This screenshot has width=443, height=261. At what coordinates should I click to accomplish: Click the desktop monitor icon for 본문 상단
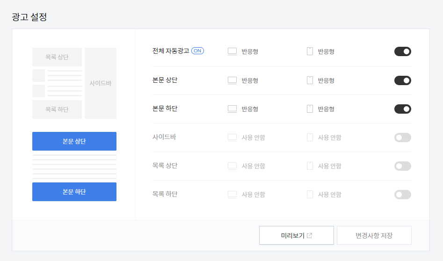click(x=232, y=80)
